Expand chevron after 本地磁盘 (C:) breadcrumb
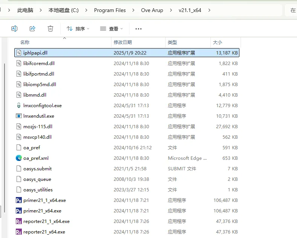Screen dimensions: 297x238 pyautogui.click(x=86, y=10)
